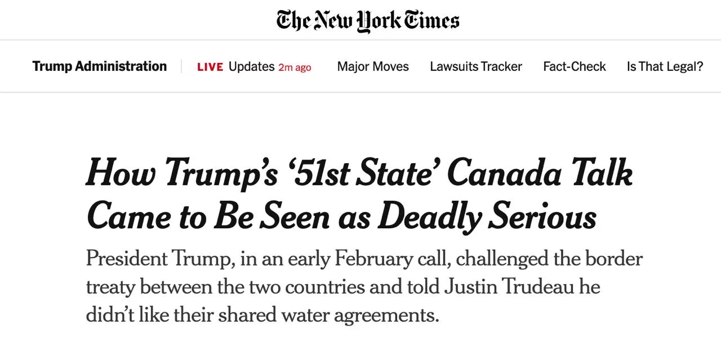Click The New York Times logo
The image size is (721, 347).
pos(368,21)
